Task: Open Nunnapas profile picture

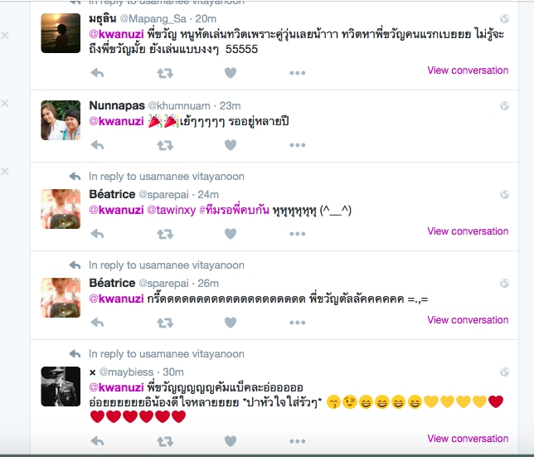Action: point(61,120)
